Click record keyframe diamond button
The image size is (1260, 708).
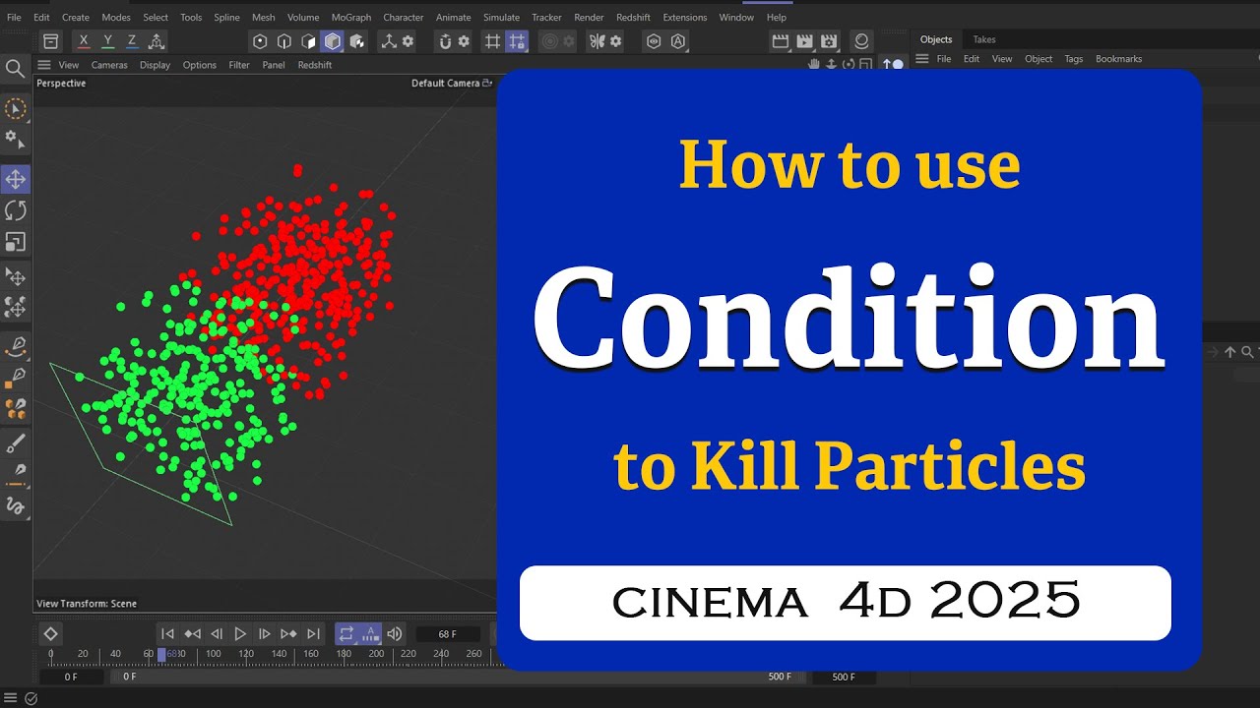(51, 634)
